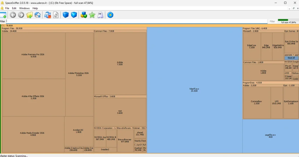
Task: Select the Adobe 1.8GB block in Program Files (x86)
Action: tap(263, 72)
